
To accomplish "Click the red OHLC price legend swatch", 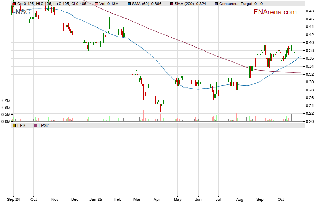I will click(x=14, y=4).
